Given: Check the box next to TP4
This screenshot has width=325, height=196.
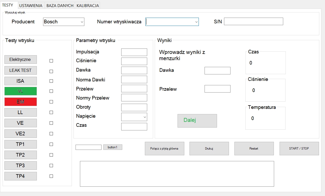Looking at the screenshot, I should (51, 176).
